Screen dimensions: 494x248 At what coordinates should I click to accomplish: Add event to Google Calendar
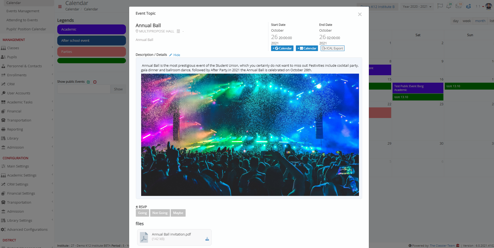[x=282, y=48]
